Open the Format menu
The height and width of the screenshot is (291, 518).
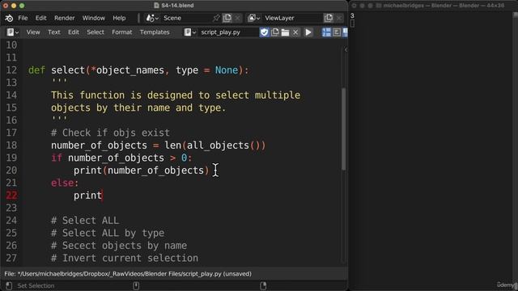[x=121, y=32]
